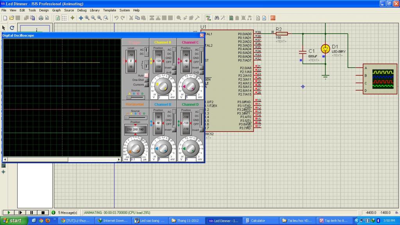400x225 pixels.
Task: Toggle the grid display icon
Action: pos(64,18)
